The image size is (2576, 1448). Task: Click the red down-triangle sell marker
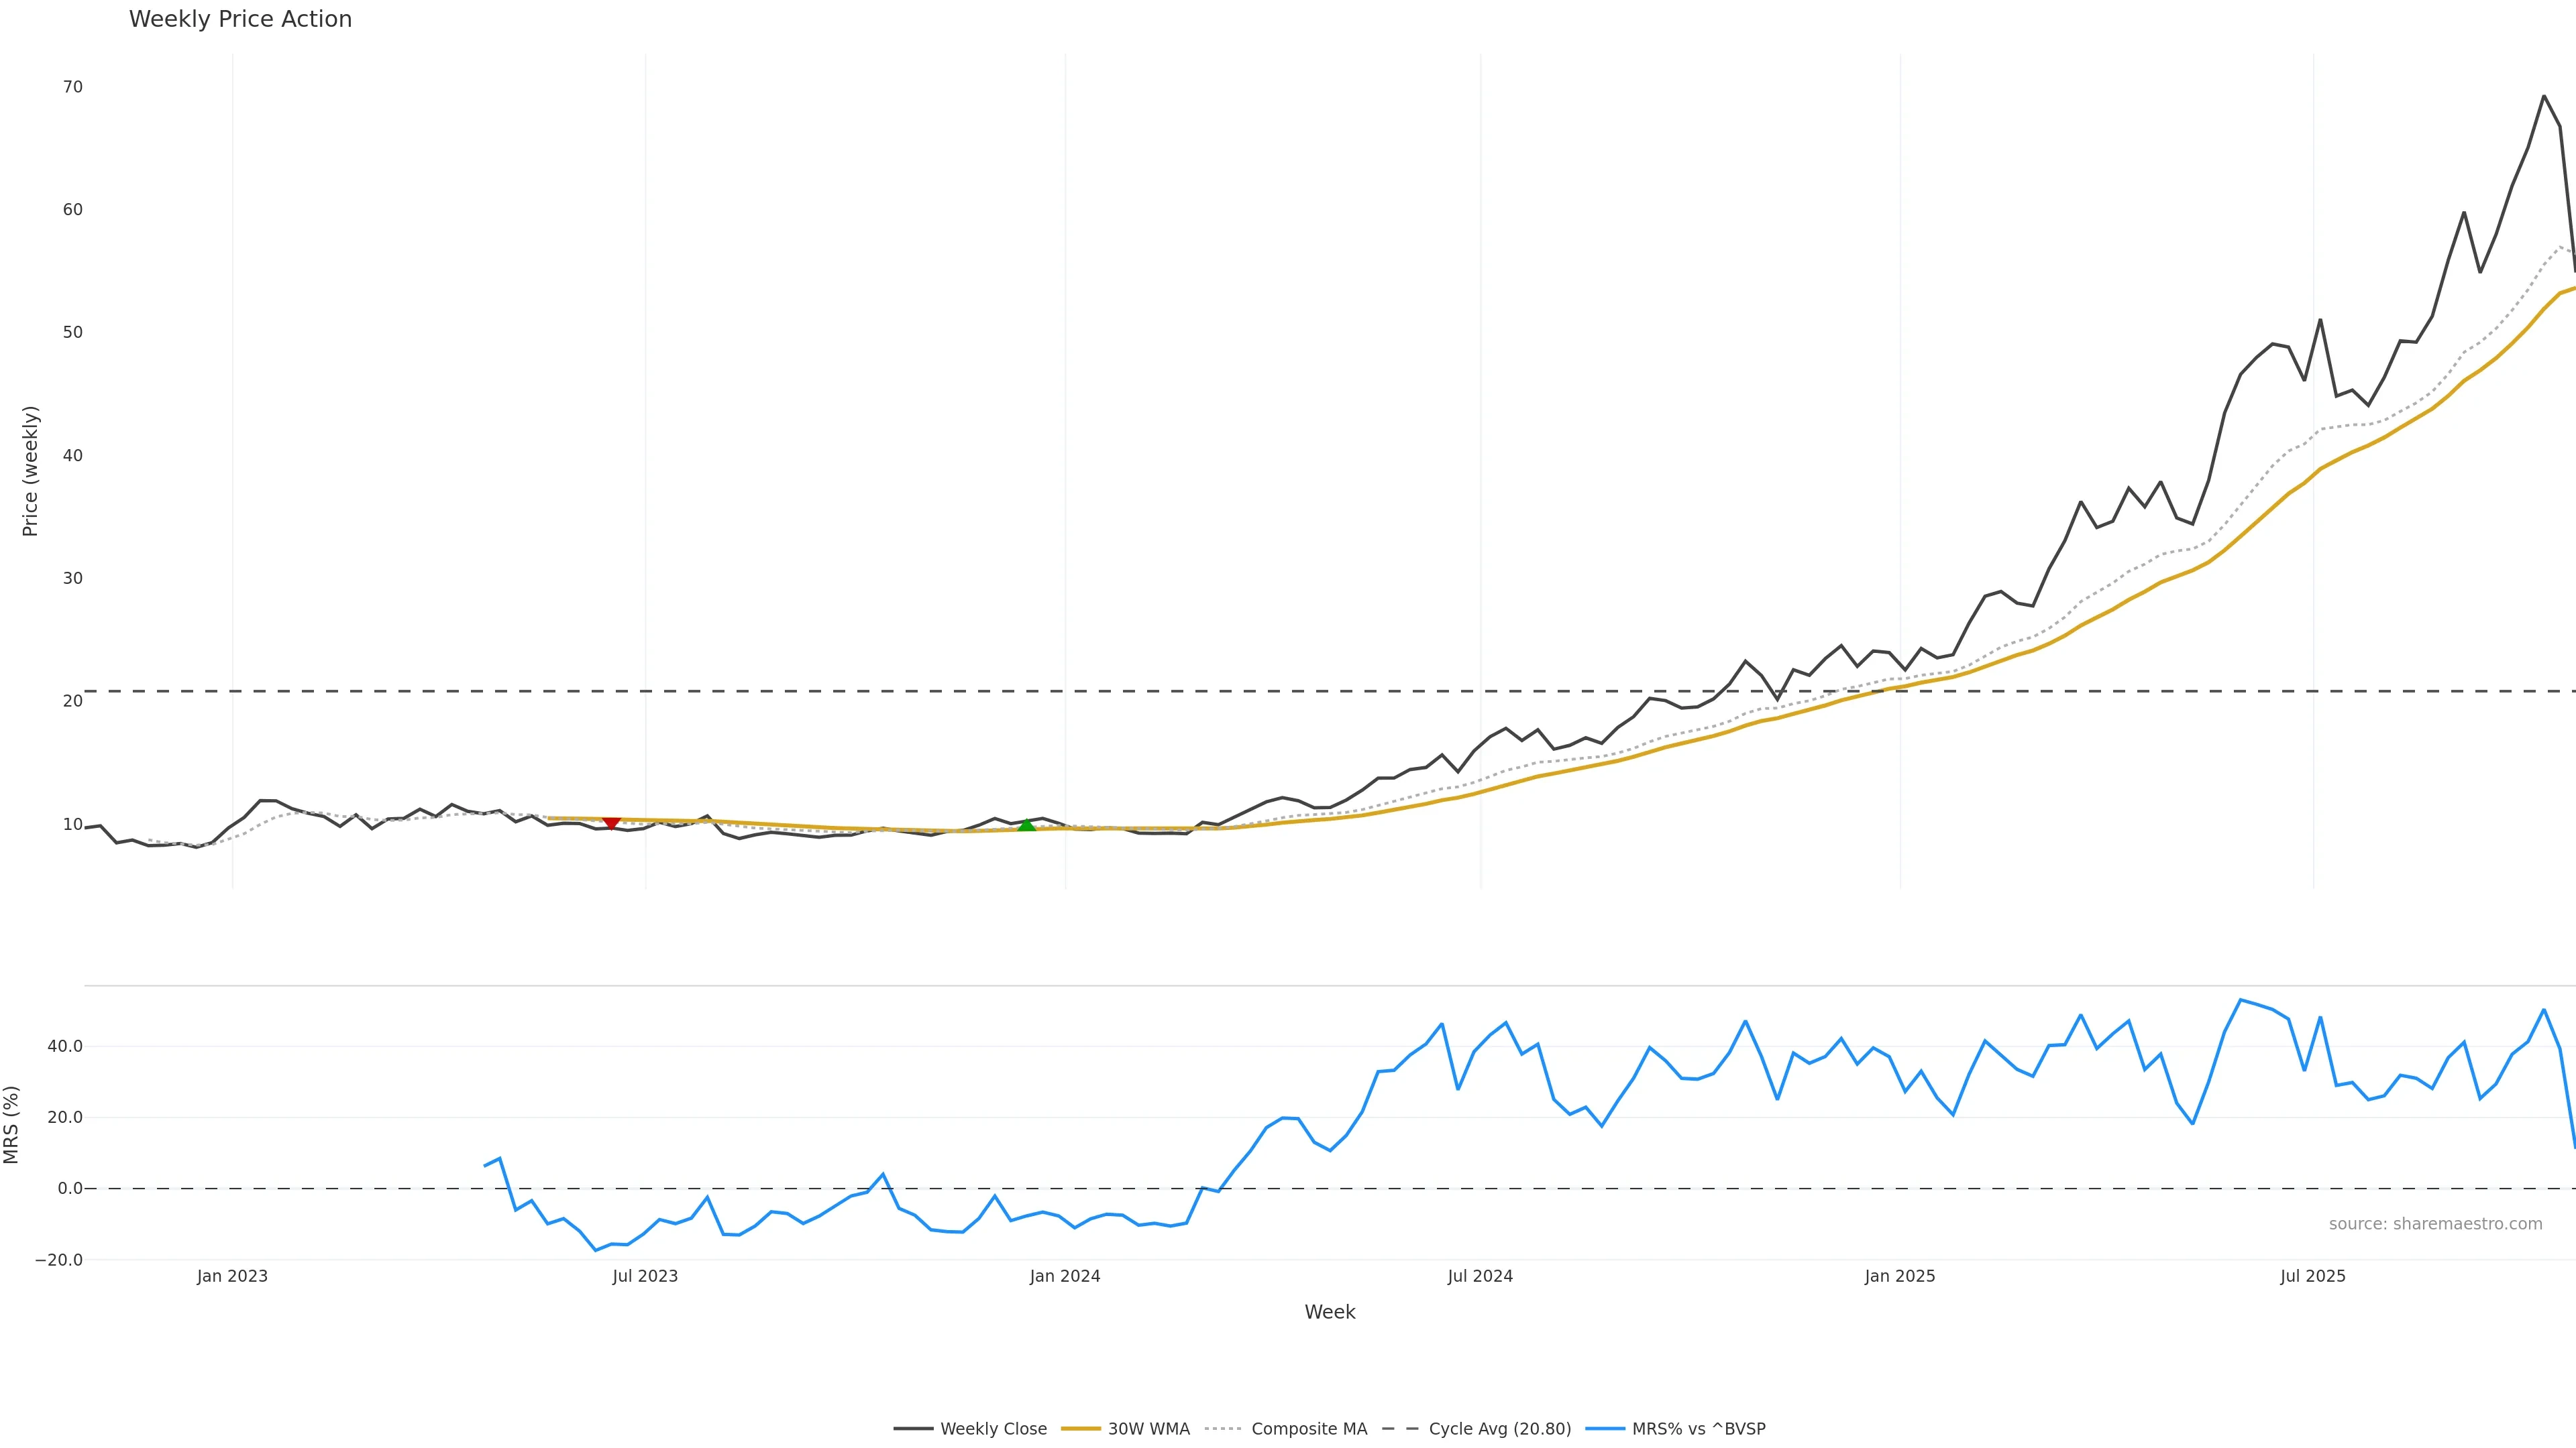point(611,823)
